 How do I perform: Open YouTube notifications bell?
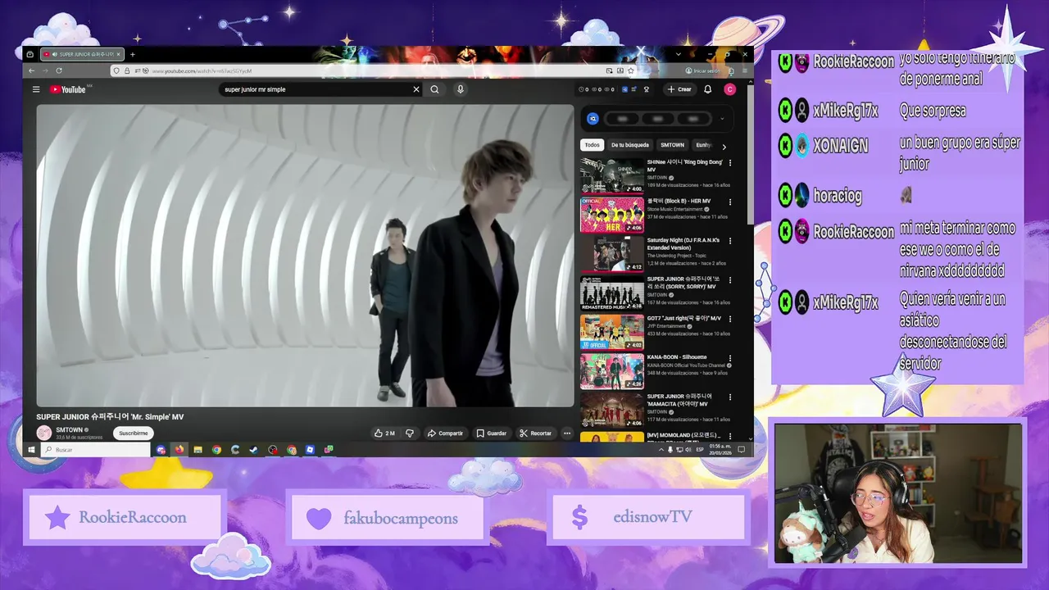pyautogui.click(x=708, y=89)
